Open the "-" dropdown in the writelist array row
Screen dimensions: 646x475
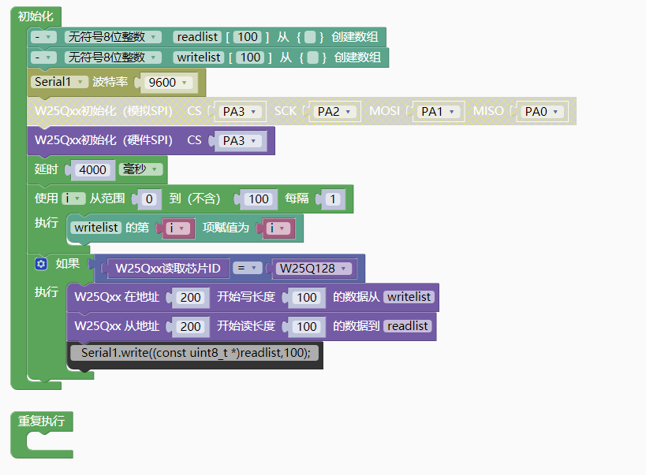point(43,58)
